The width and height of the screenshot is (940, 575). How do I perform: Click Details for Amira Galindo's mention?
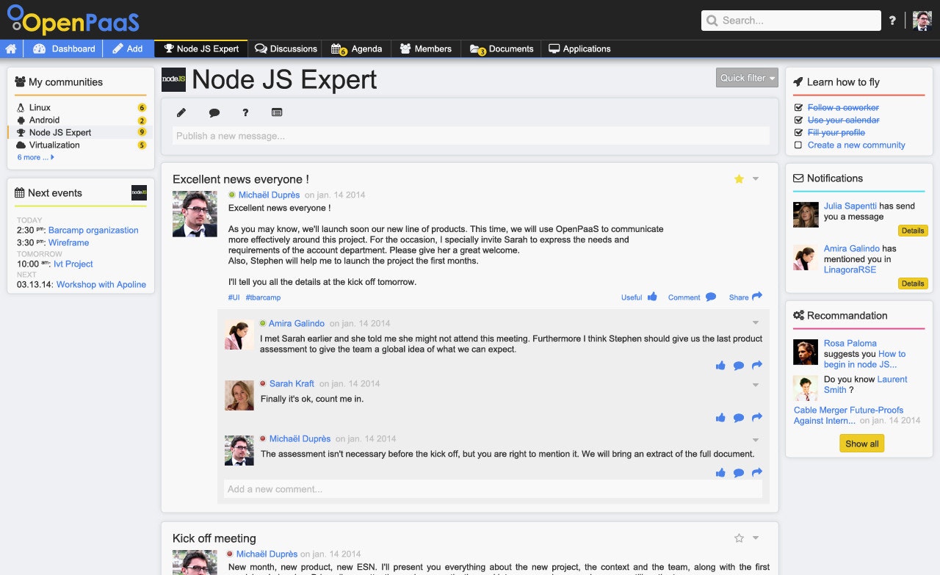(913, 283)
